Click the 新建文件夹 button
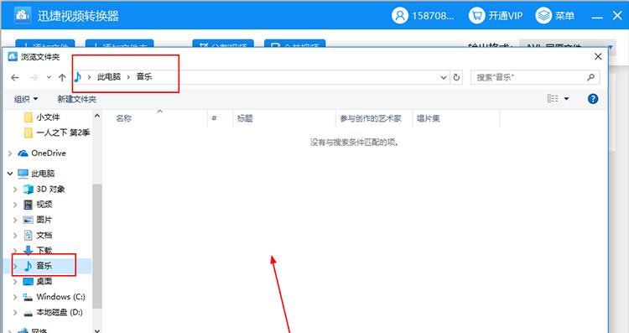The height and width of the screenshot is (333, 629). point(76,99)
